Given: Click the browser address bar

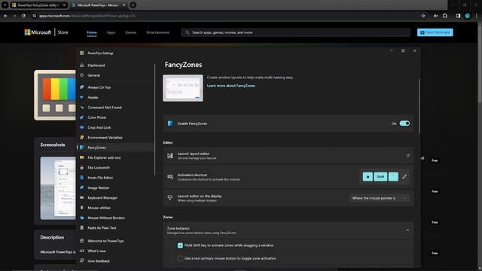Looking at the screenshot, I should coord(226,16).
